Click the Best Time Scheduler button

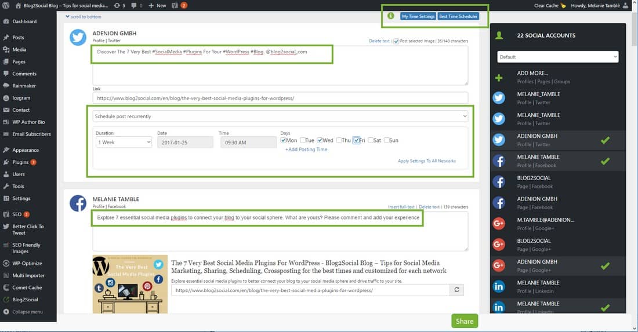(x=458, y=16)
